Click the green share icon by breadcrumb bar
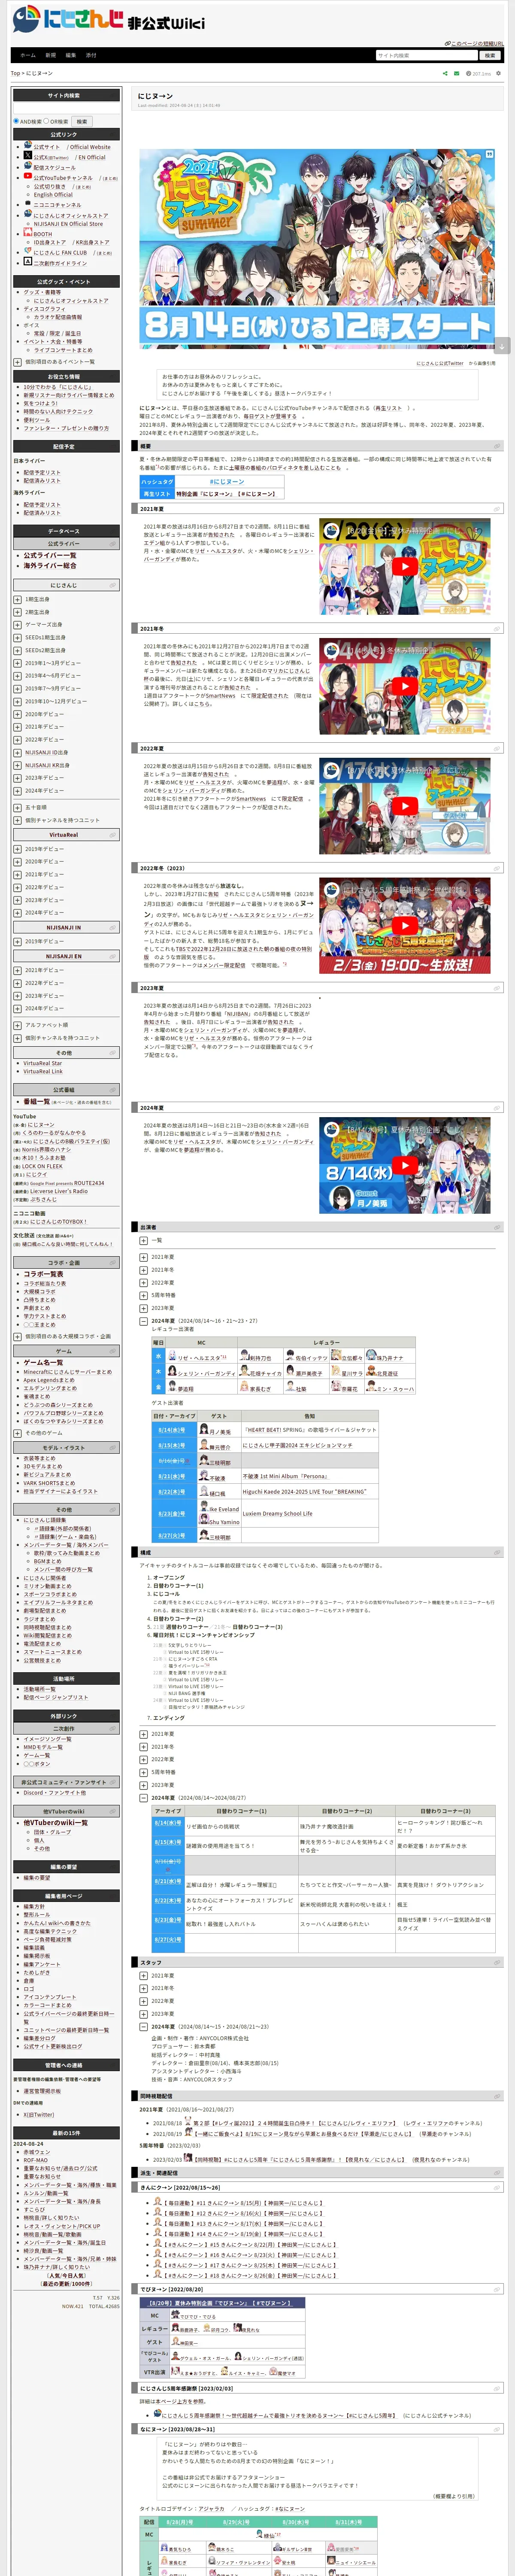The height and width of the screenshot is (2576, 515). (x=445, y=73)
